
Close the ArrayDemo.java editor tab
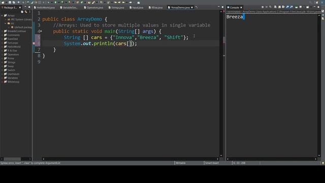tap(192, 8)
